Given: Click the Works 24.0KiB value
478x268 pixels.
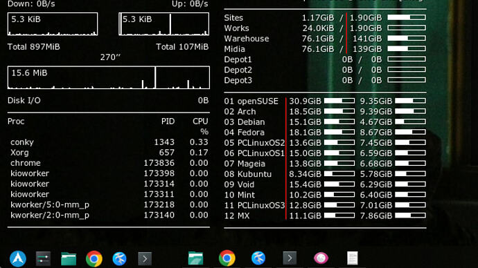Looking at the screenshot, I should 318,28.
